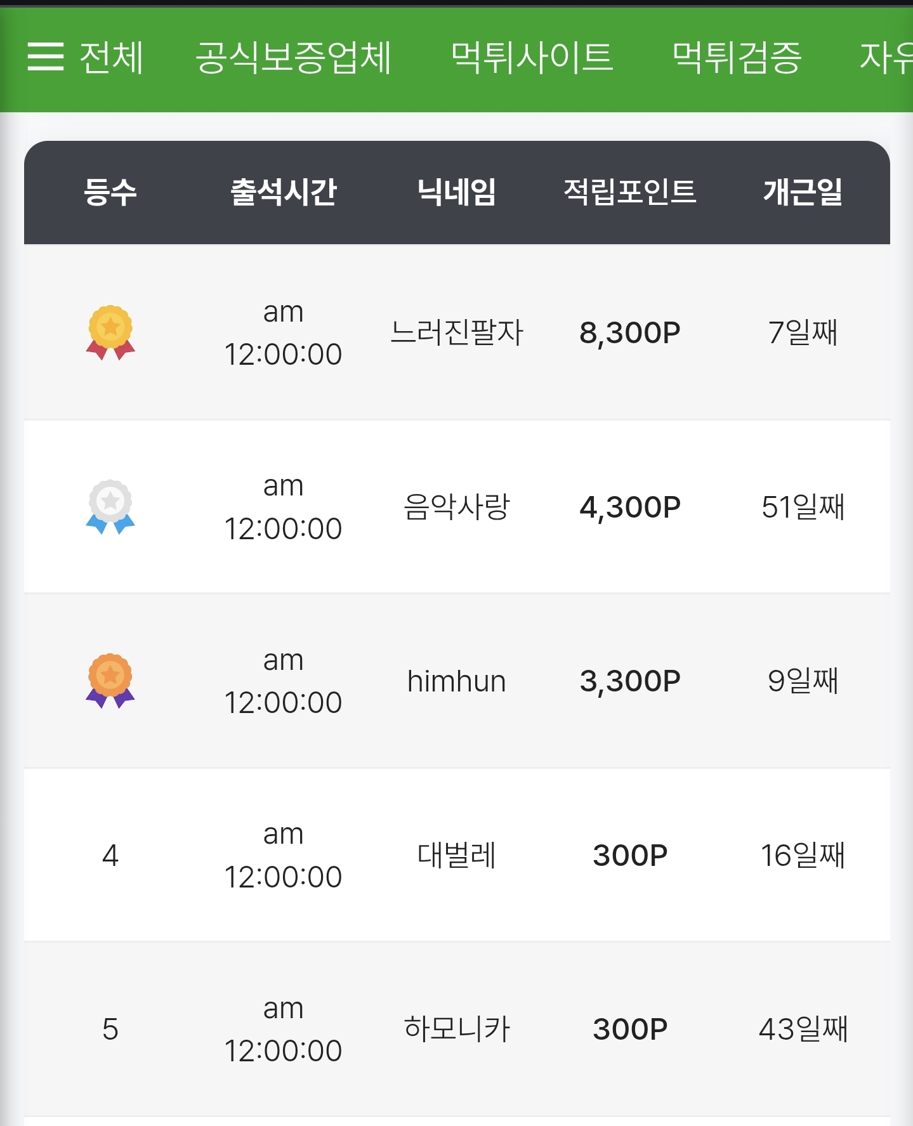Click the partially visible 자유 tab
The height and width of the screenshot is (1126, 913).
886,57
